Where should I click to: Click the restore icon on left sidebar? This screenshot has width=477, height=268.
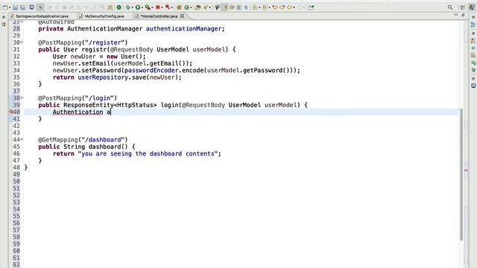pos(4,17)
